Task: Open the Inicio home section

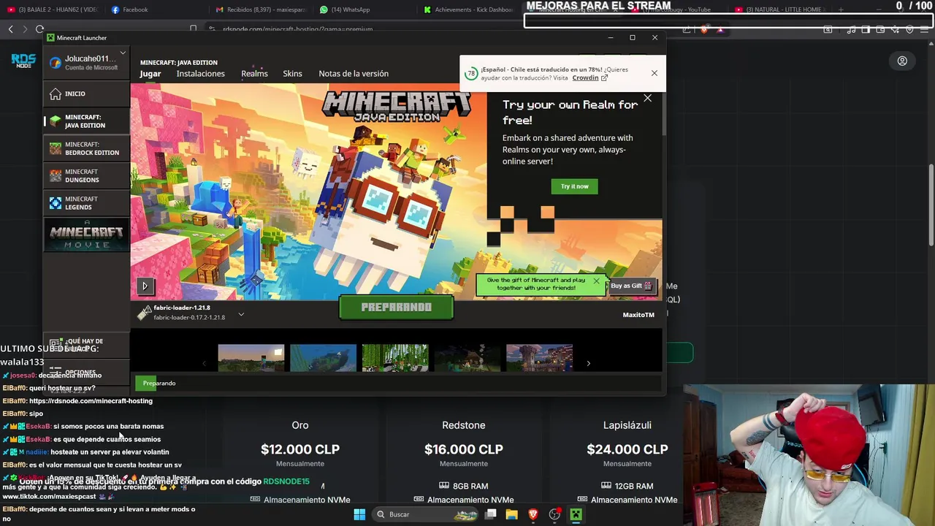Action: 86,94
